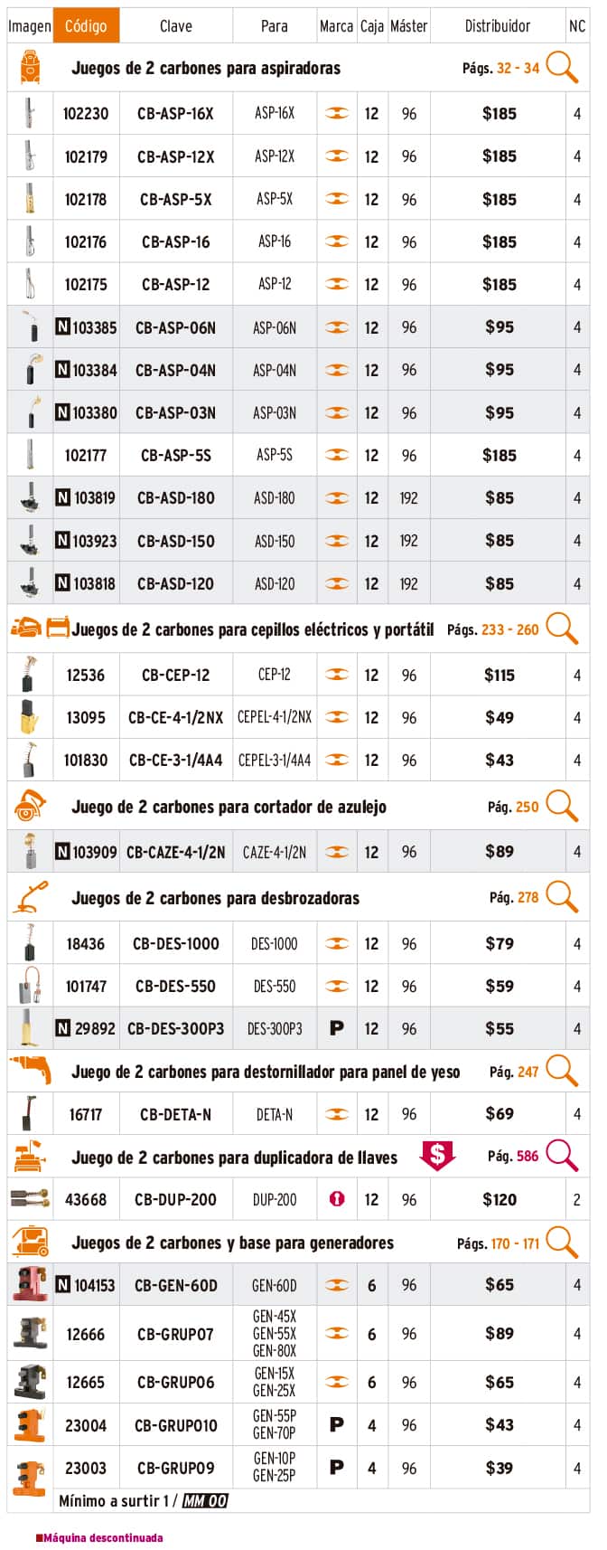This screenshot has height=1550, width=607.
Task: Click the CB-DUP-200 carbones thumbnail image
Action: tap(30, 1199)
